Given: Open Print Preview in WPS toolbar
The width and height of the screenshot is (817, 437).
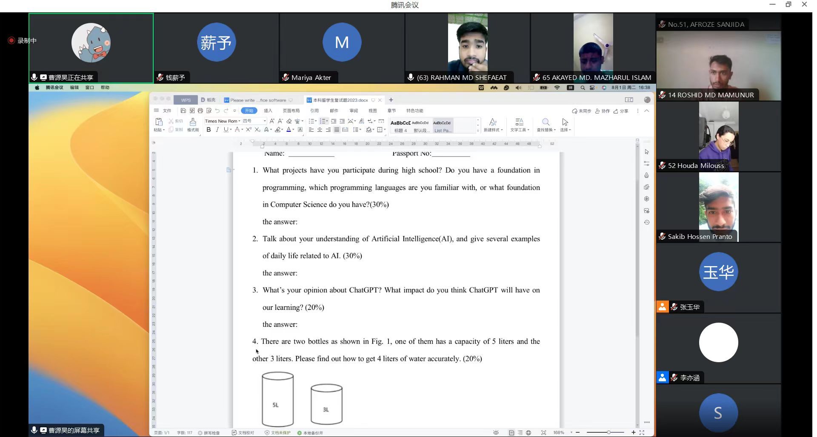Looking at the screenshot, I should [x=209, y=111].
